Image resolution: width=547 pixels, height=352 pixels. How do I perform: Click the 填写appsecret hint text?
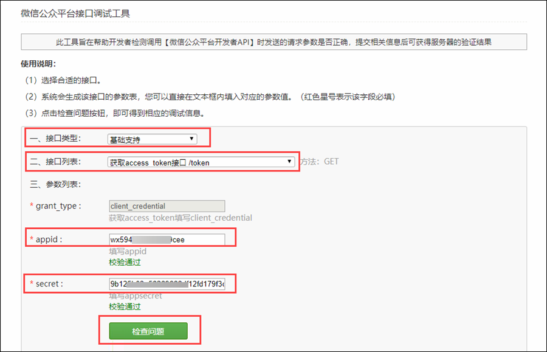pyautogui.click(x=136, y=296)
